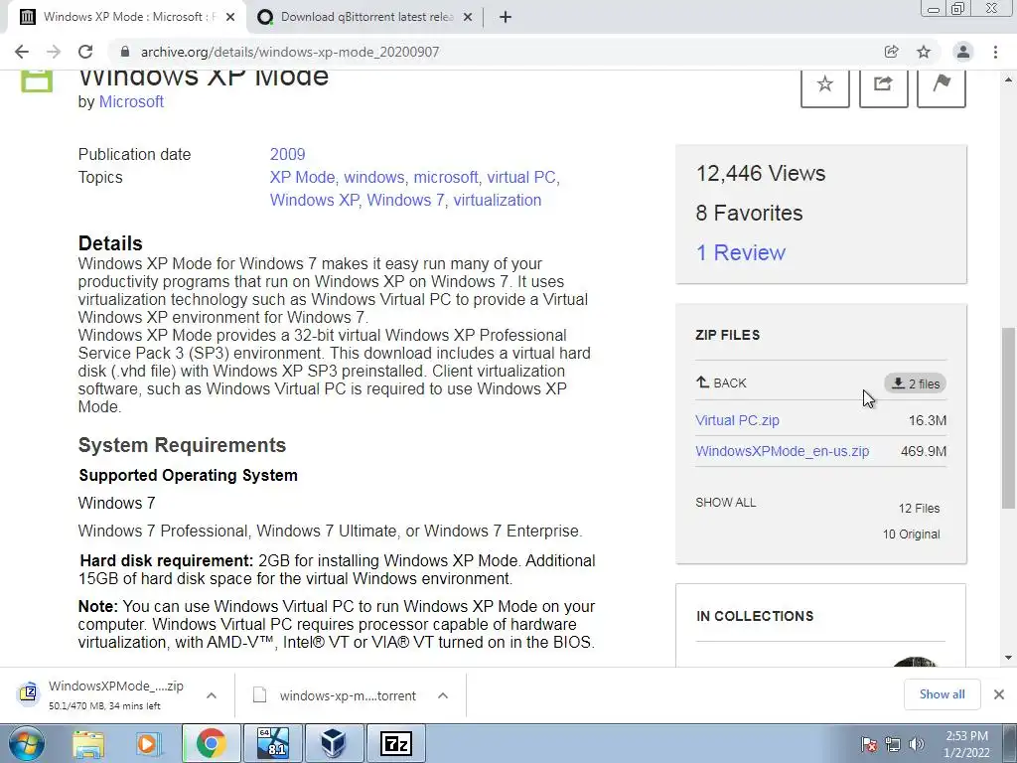Click the windows topic link
Viewport: 1017px width, 763px height.
coord(373,177)
